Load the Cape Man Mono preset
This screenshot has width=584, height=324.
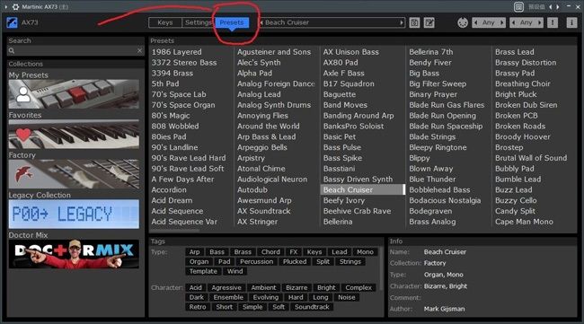[524, 222]
